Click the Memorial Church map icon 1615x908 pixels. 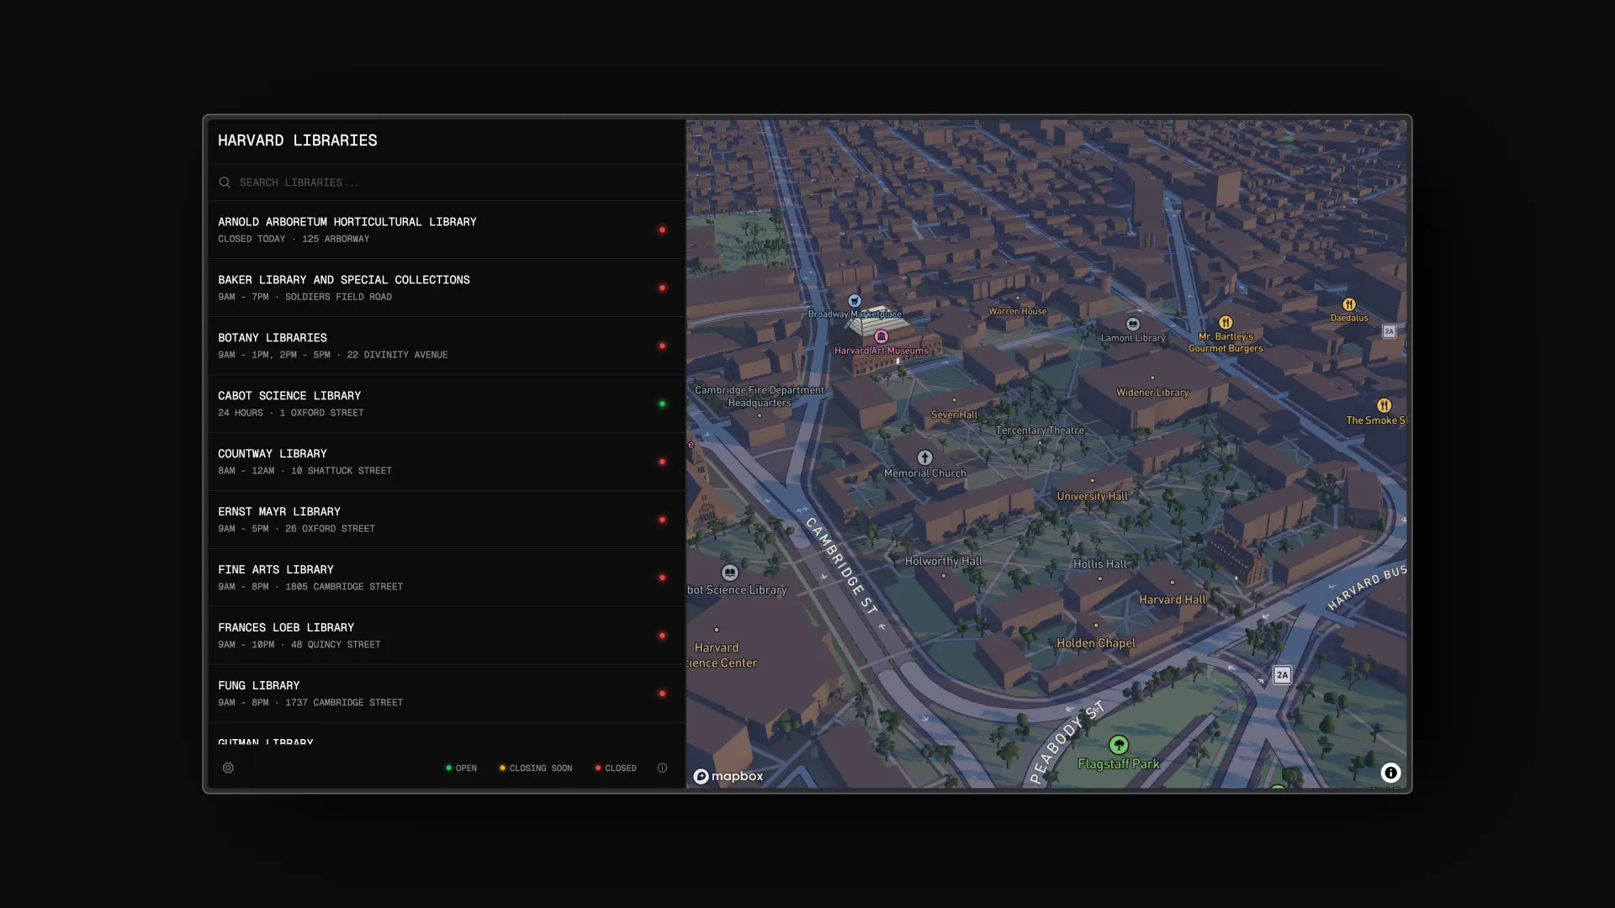(924, 457)
